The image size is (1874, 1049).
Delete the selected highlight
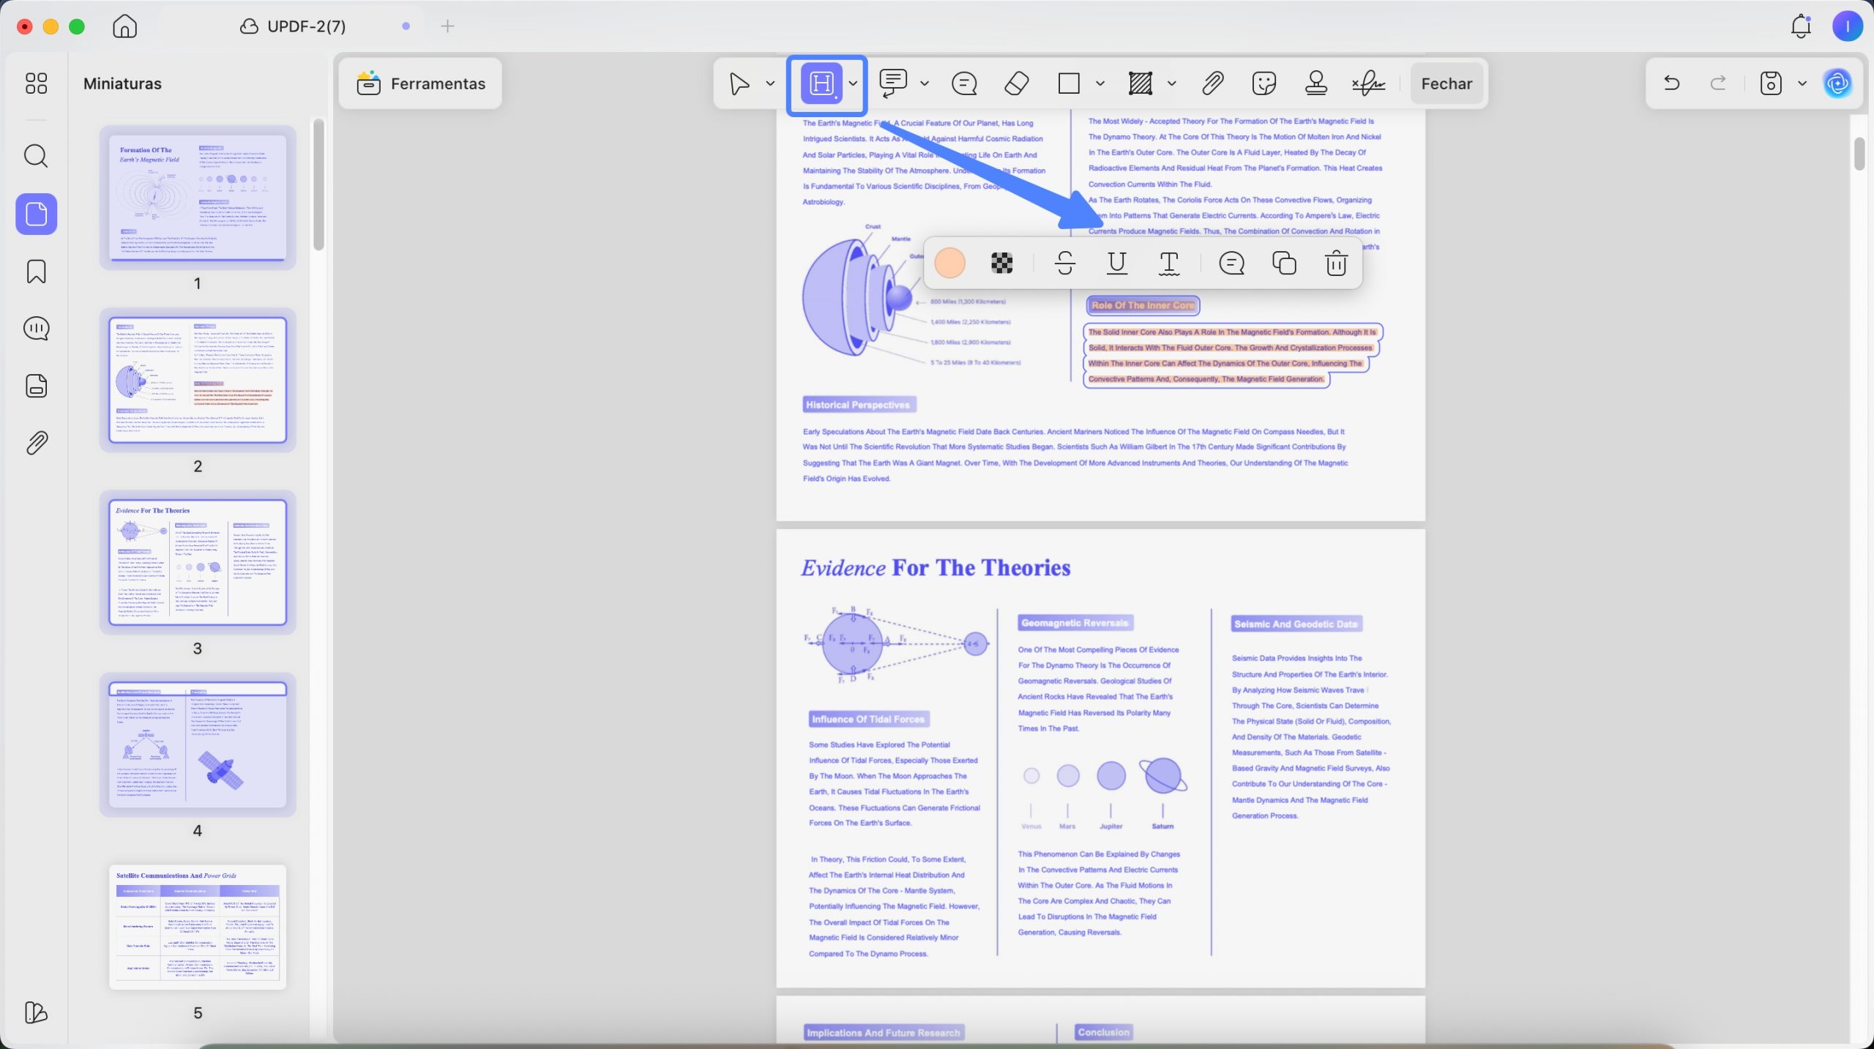1337,263
